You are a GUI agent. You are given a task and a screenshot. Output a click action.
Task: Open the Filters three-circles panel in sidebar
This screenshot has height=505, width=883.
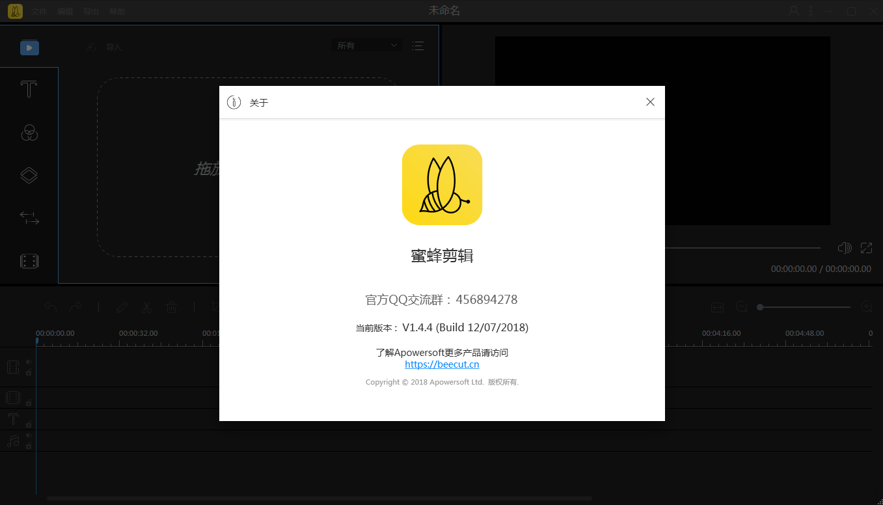[x=29, y=133]
